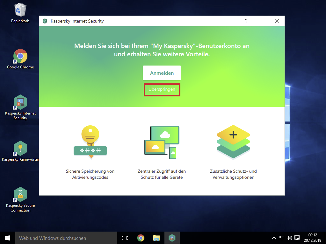Click the volume speaker tray icon

tap(289, 238)
